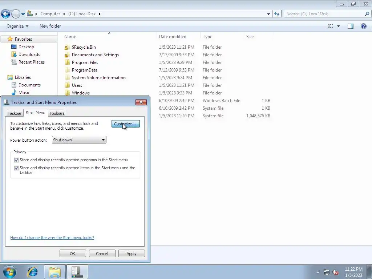Select the Program Files folder icon
Viewport: 372px width, 279px height.
[x=67, y=62]
